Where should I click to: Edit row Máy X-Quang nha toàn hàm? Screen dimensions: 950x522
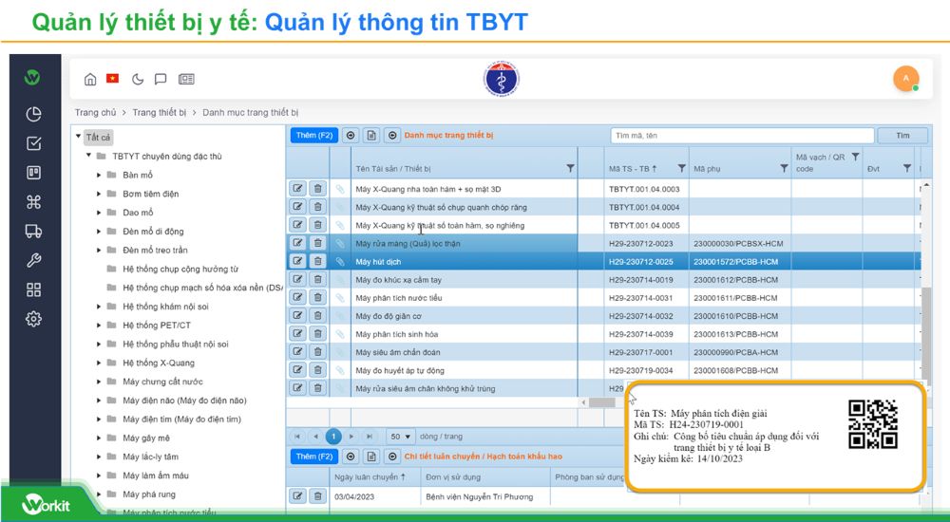point(297,188)
